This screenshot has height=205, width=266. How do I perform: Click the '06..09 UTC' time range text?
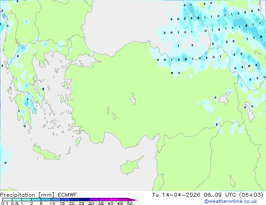click(x=220, y=195)
